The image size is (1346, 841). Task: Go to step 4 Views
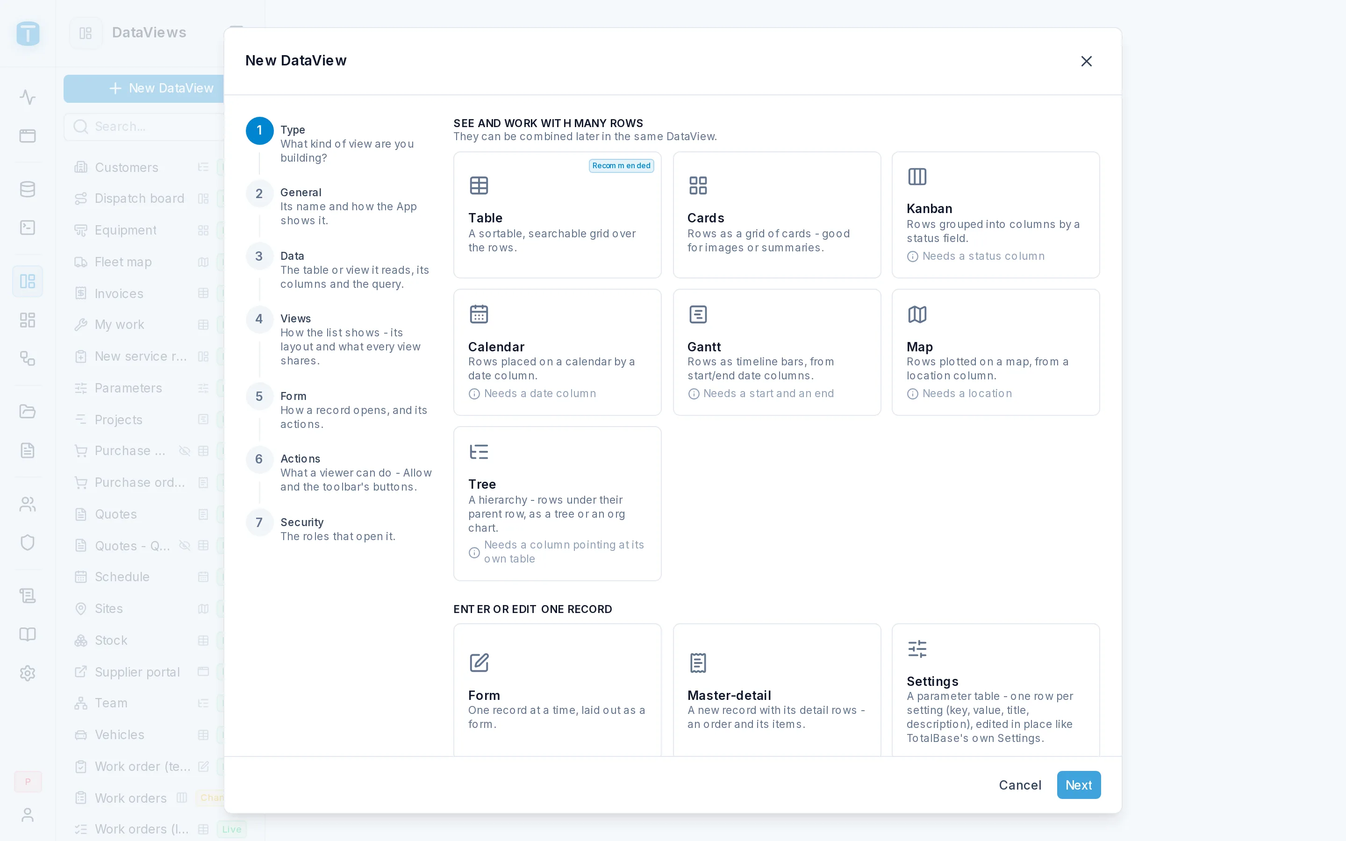339,339
